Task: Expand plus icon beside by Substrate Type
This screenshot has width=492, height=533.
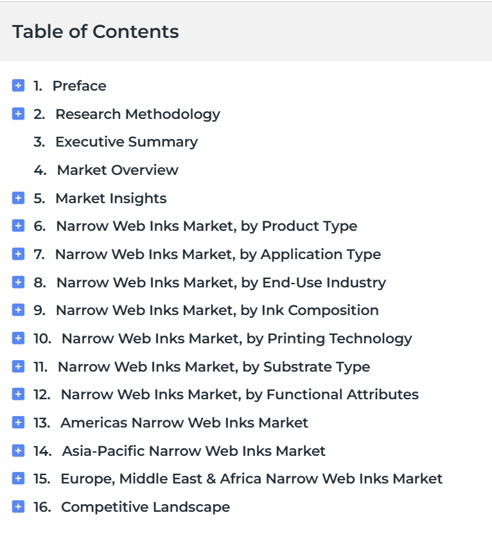Action: (x=18, y=366)
